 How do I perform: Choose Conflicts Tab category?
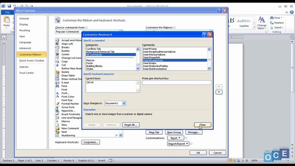pyautogui.click(x=94, y=49)
